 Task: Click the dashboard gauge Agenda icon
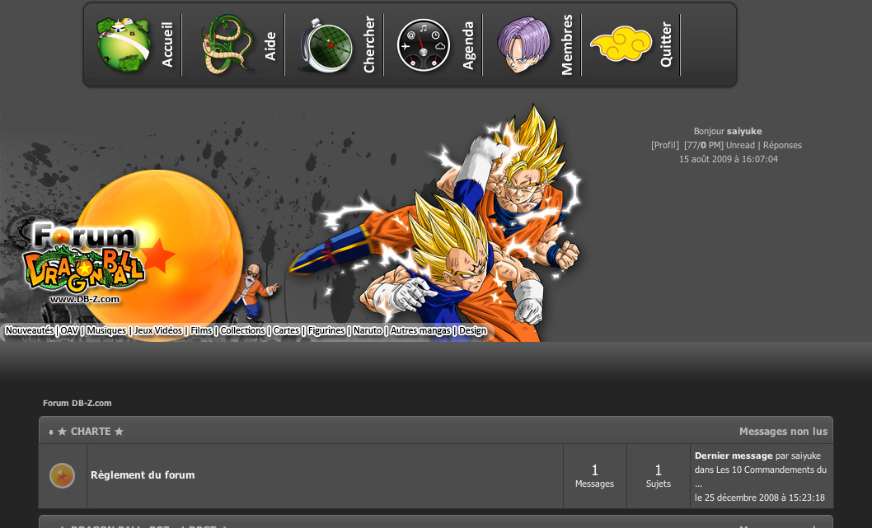(424, 45)
